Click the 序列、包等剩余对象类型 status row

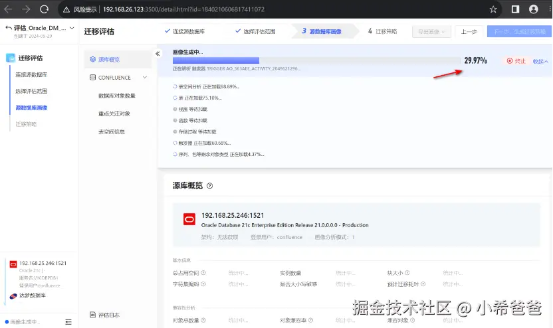219,154
